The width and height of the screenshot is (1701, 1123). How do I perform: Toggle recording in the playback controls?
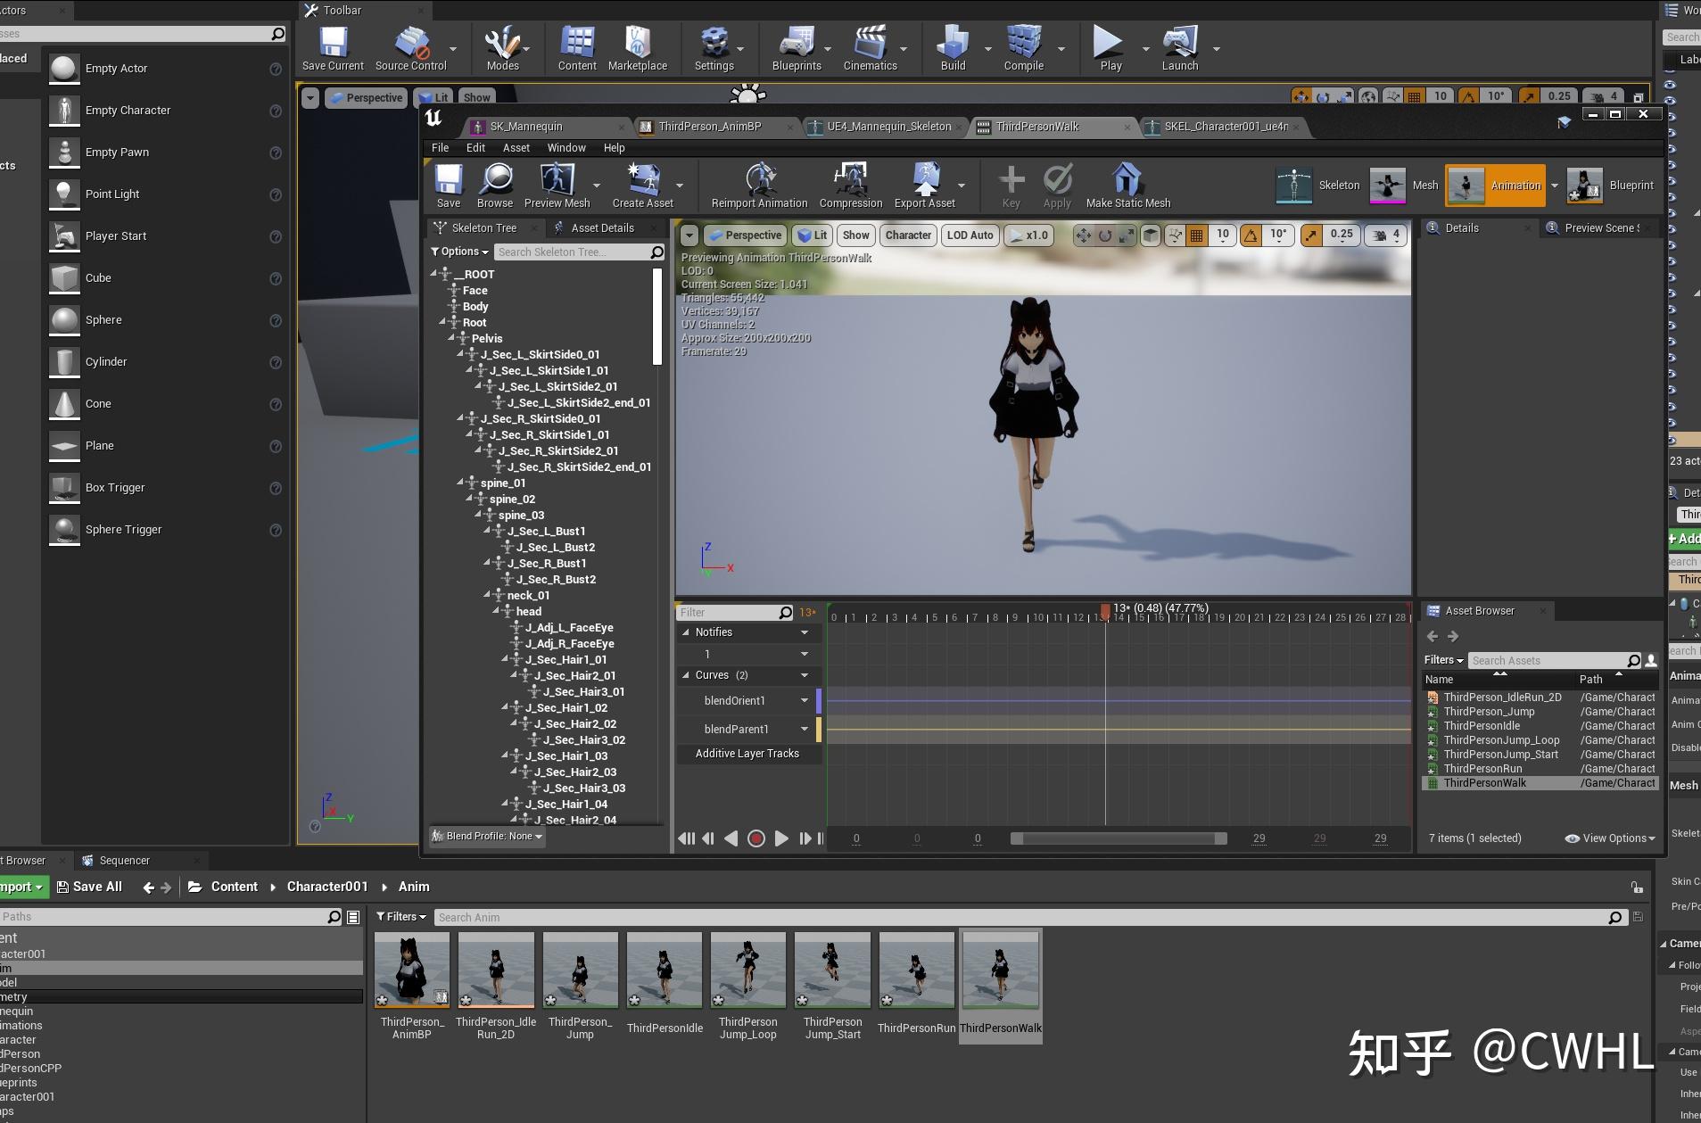click(x=756, y=838)
